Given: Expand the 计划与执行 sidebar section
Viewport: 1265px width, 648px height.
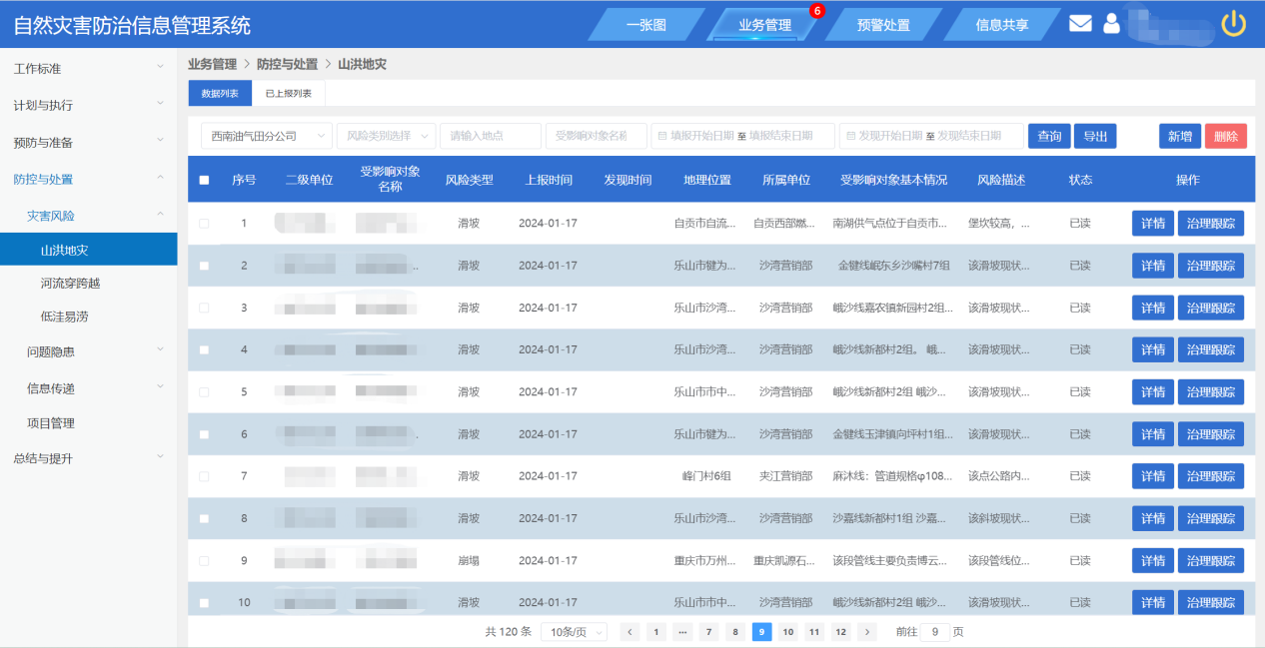Looking at the screenshot, I should point(88,105).
